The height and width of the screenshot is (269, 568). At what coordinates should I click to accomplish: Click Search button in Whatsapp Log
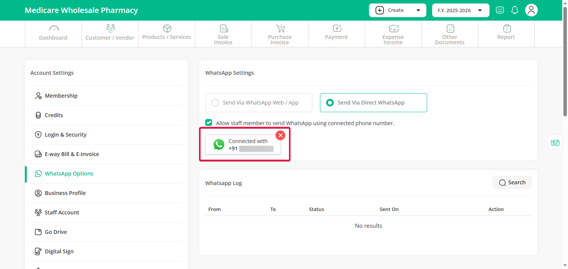pyautogui.click(x=512, y=182)
